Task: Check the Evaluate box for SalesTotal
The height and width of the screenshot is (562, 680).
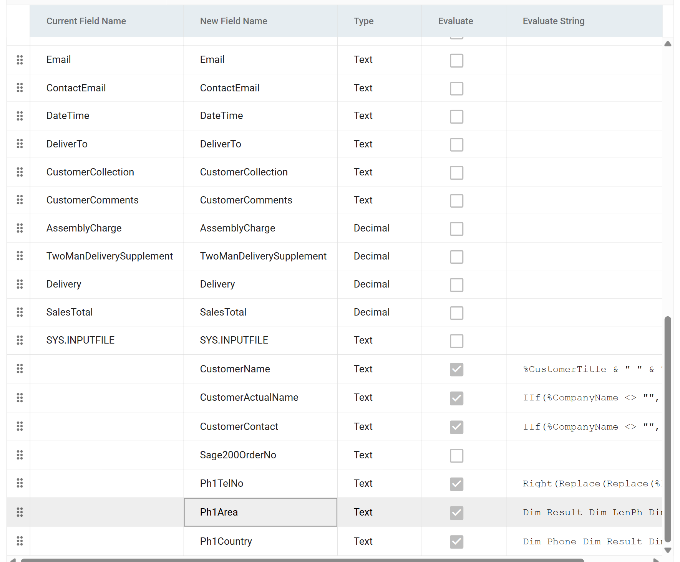Action: pyautogui.click(x=456, y=313)
